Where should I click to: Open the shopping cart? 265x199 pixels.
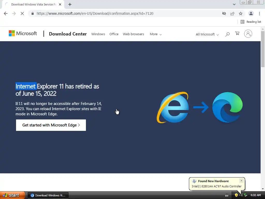coord(237,33)
